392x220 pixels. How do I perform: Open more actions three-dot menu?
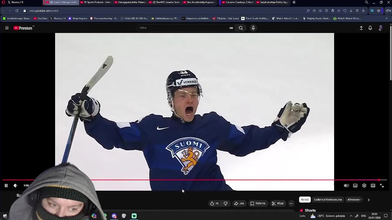tap(291, 204)
